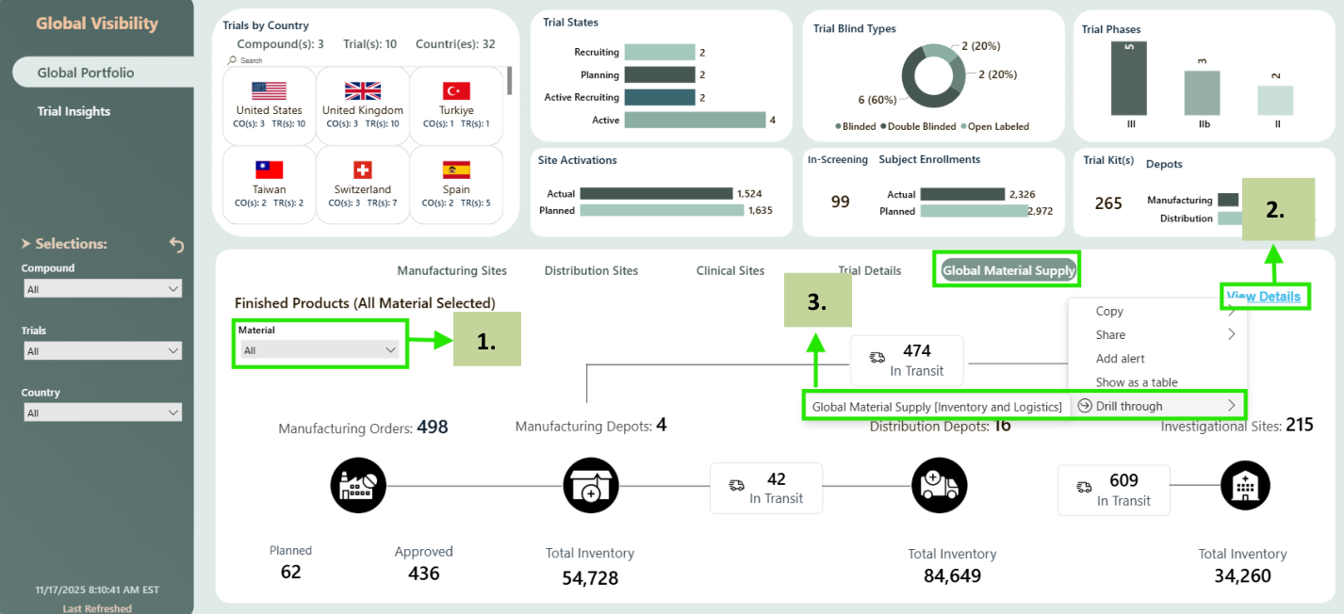Expand the Country filter dropdown
The width and height of the screenshot is (1344, 614).
tap(102, 413)
